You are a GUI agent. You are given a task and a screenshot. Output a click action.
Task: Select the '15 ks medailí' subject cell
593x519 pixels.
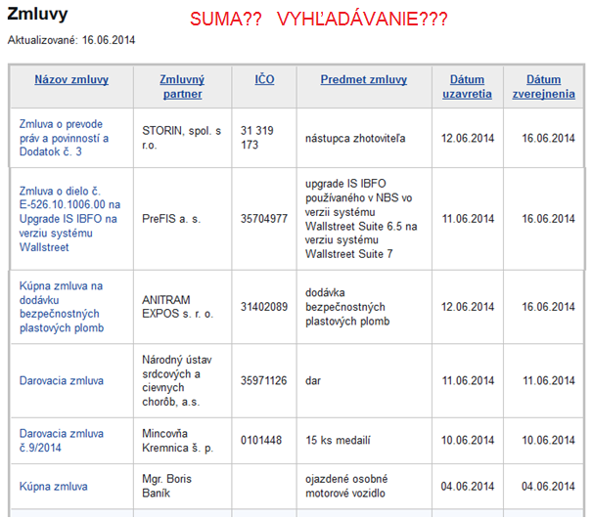pyautogui.click(x=364, y=441)
